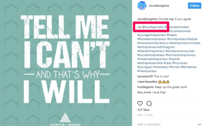Open the #newbusiness hashtag
This screenshot has height=126, width=203.
[147, 71]
